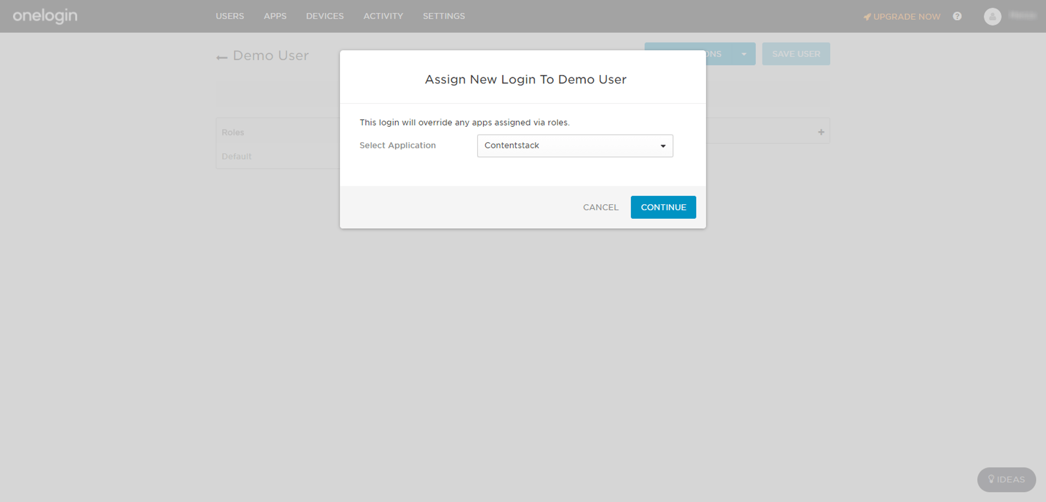This screenshot has width=1046, height=502.
Task: Click the Upgrade Now link
Action: 902,17
